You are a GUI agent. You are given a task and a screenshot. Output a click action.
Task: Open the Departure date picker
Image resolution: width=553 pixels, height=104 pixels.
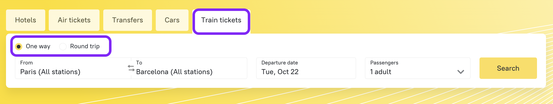coord(306,68)
